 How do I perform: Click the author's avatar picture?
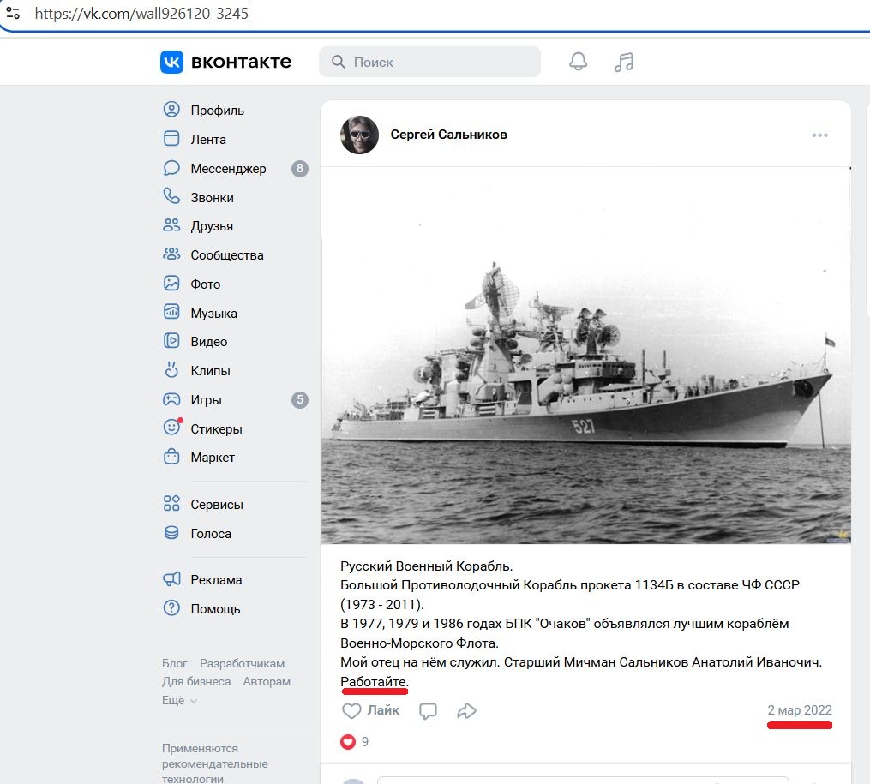tap(359, 135)
